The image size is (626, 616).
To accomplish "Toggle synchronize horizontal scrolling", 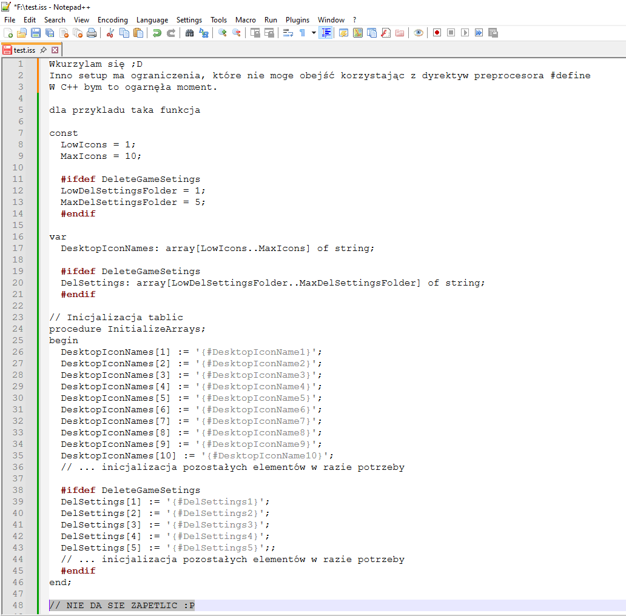I will click(x=269, y=33).
